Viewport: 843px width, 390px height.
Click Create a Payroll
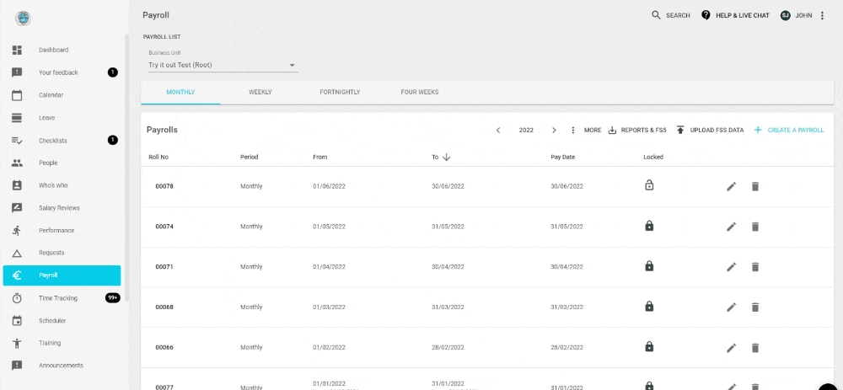click(x=789, y=130)
